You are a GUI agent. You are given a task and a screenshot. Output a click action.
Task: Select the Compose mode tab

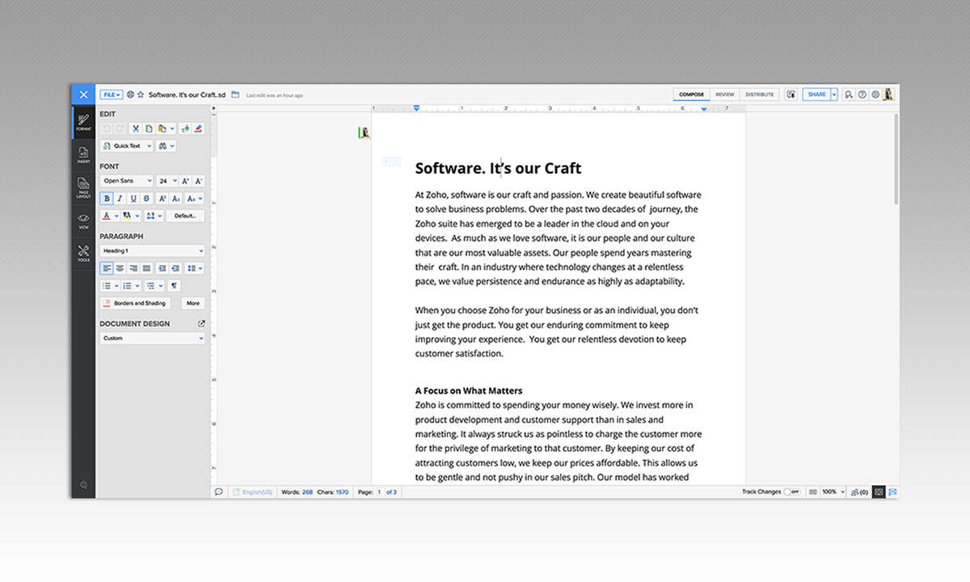point(691,95)
